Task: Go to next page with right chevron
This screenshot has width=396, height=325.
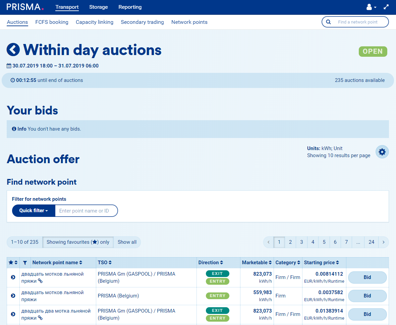Action: [383, 242]
